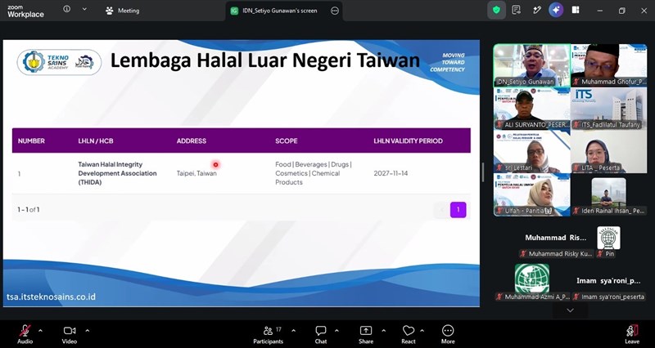The height and width of the screenshot is (348, 655).
Task: Click the Taipei, Taiwan address cell
Action: [x=196, y=173]
